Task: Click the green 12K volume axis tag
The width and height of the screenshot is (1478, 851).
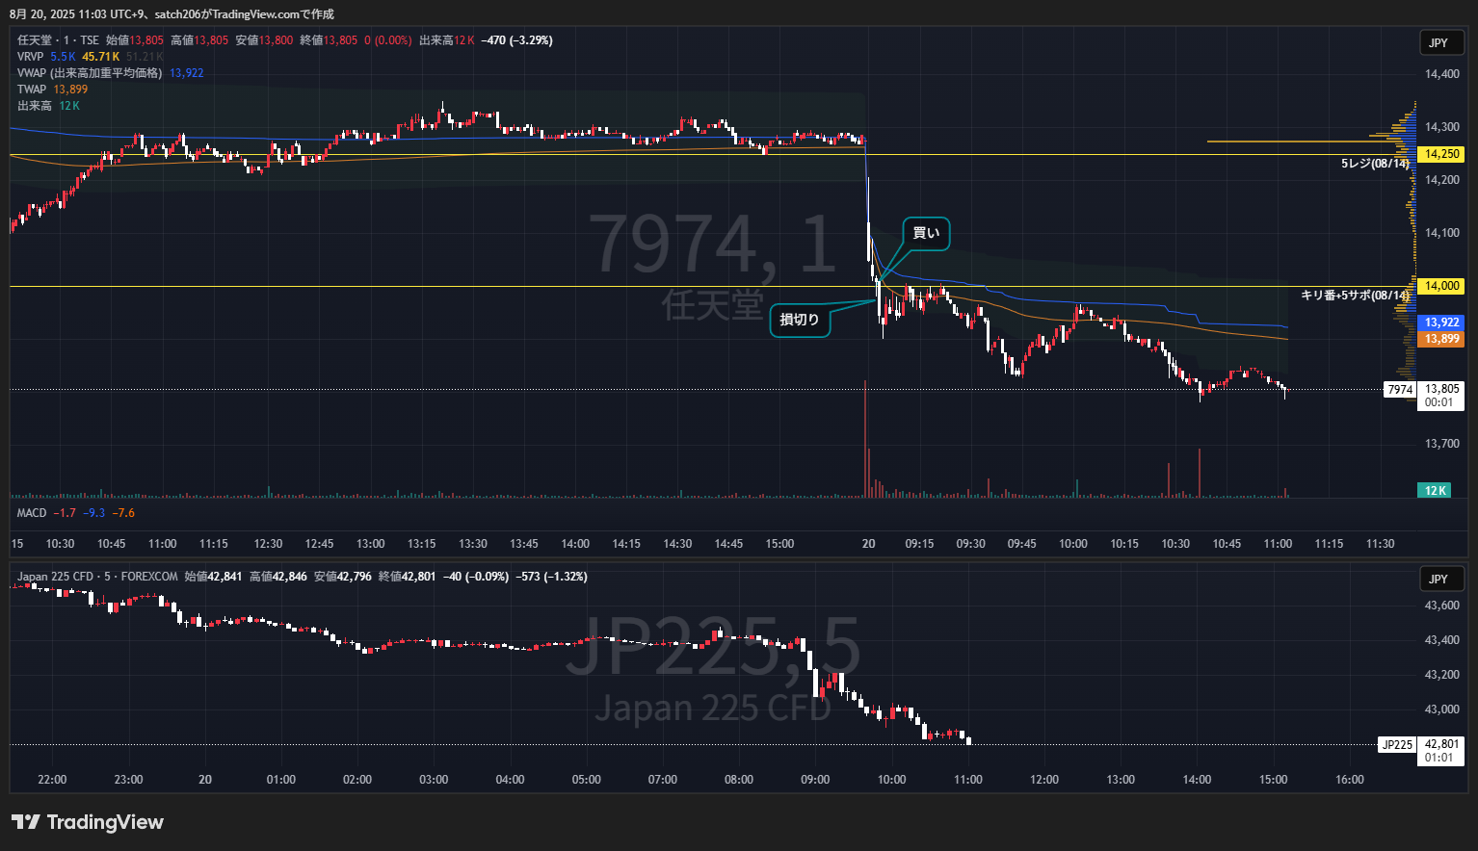Action: [x=1436, y=491]
